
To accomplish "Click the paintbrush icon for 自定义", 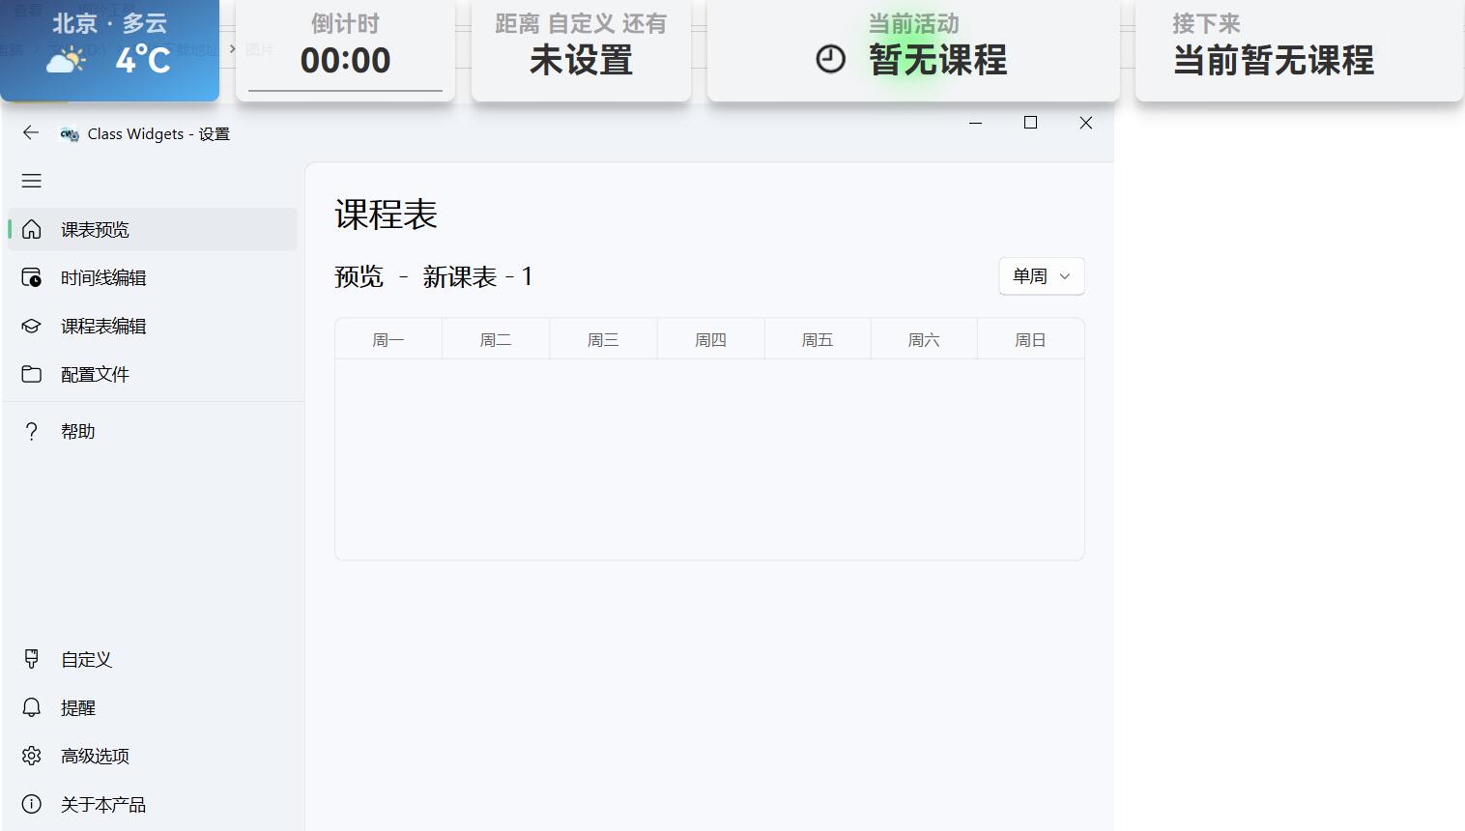I will [31, 659].
